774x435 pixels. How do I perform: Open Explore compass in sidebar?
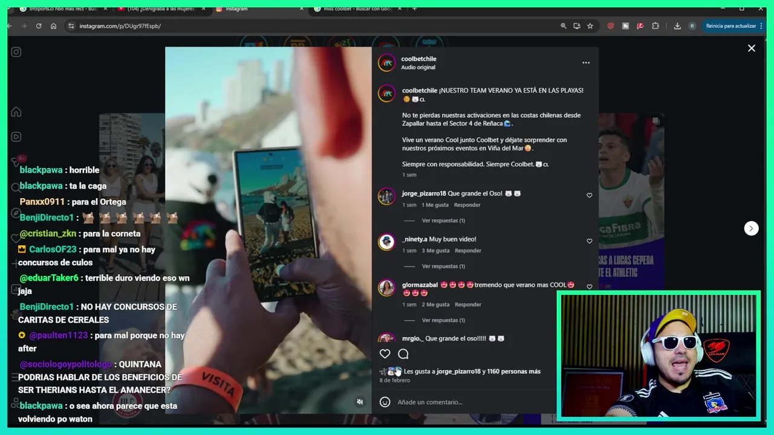point(16,213)
